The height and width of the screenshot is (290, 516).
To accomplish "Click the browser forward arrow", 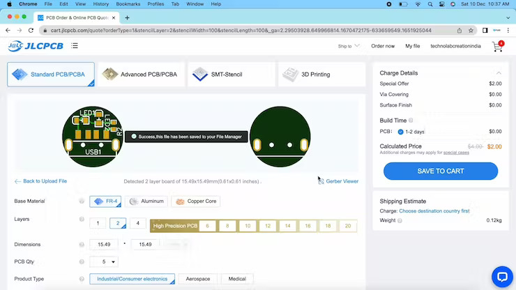I will (x=20, y=30).
